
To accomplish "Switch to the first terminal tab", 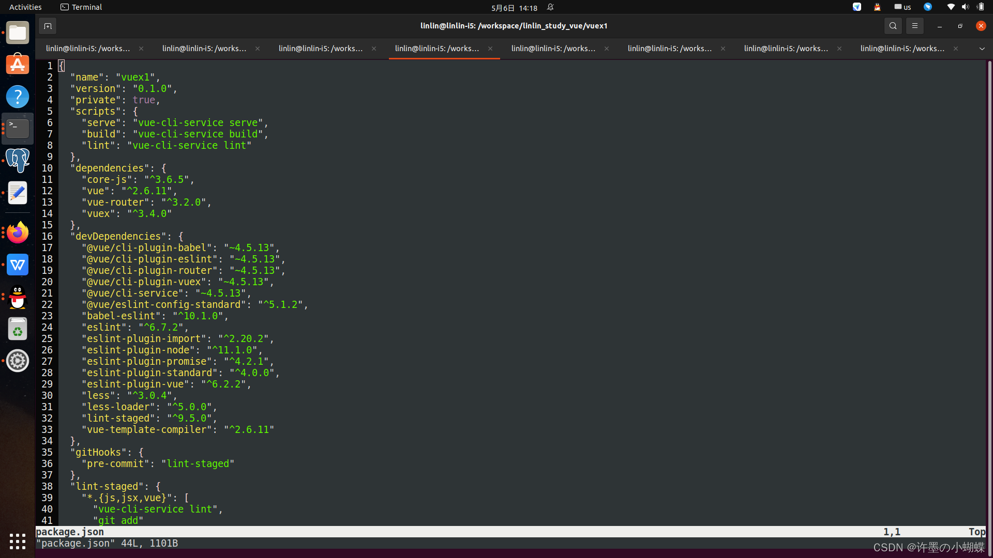I will pyautogui.click(x=88, y=48).
